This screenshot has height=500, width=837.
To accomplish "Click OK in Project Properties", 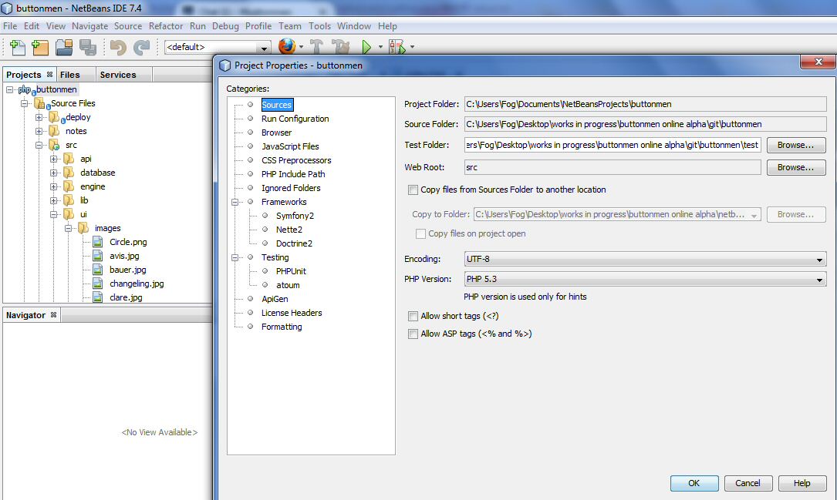I will (694, 483).
